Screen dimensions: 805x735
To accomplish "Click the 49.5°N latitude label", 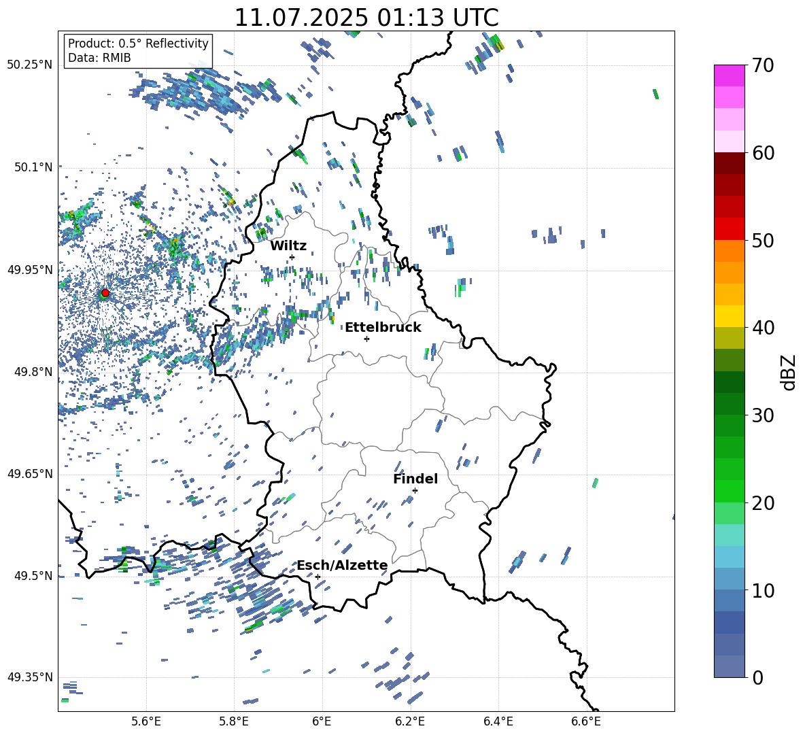I will [x=34, y=576].
